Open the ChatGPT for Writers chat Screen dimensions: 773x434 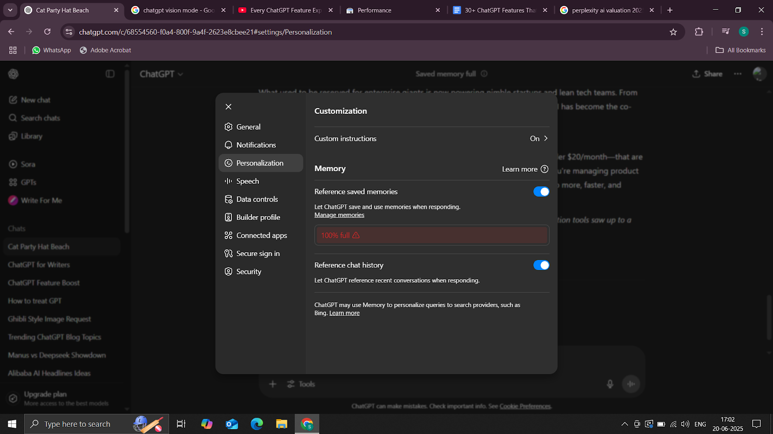[x=39, y=265]
